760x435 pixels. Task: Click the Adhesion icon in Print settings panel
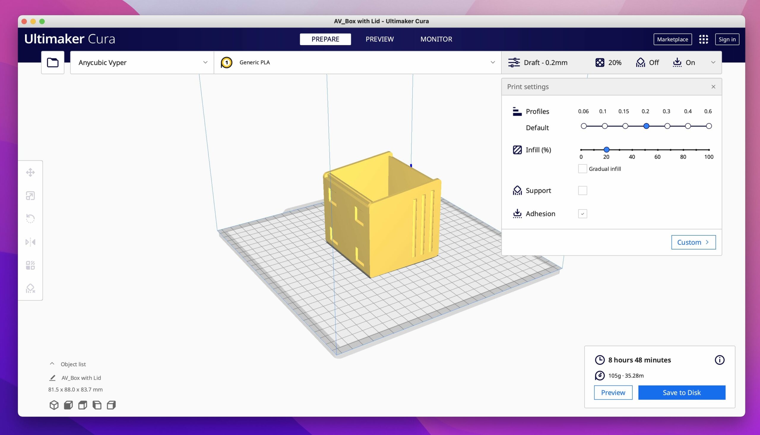click(517, 213)
